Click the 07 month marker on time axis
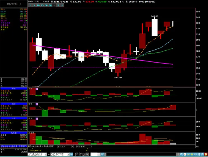This screenshot has width=208, height=157. (x=87, y=151)
